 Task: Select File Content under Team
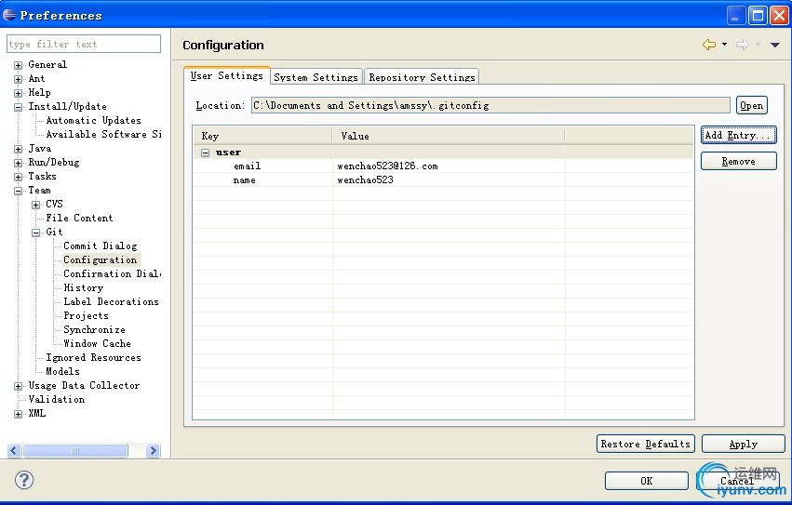pyautogui.click(x=79, y=219)
